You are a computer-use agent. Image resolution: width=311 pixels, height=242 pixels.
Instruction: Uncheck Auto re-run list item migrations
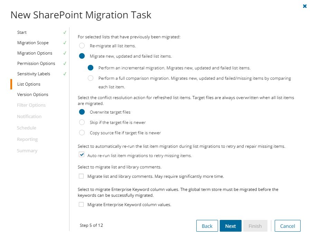pos(81,155)
